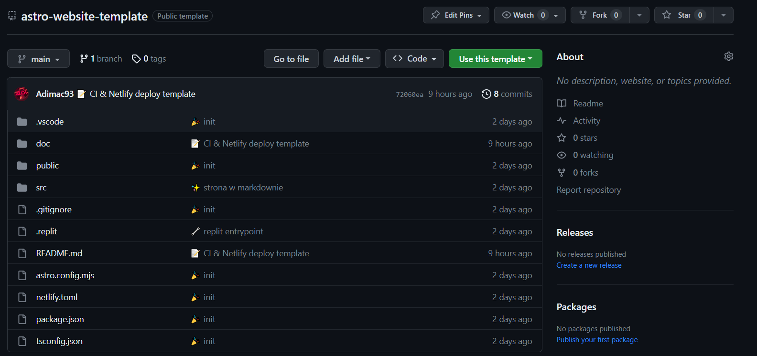
Task: Click the doc folder icon
Action: coord(22,144)
